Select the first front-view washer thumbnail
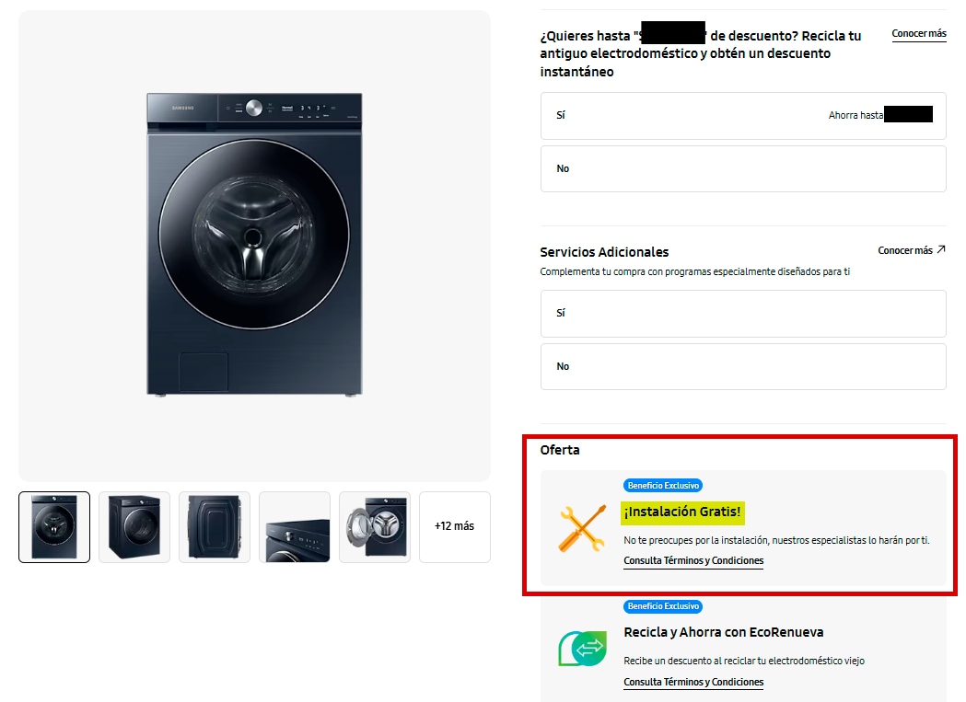This screenshot has height=702, width=966. (54, 527)
